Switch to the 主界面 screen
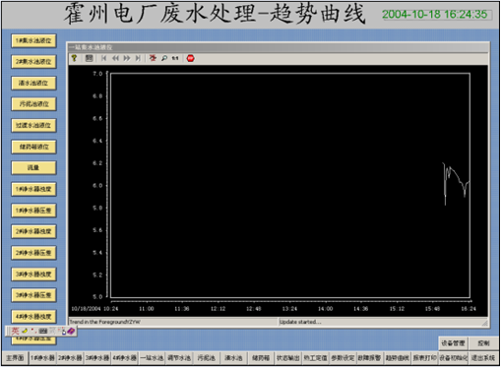This screenshot has height=368, width=501. click(15, 357)
